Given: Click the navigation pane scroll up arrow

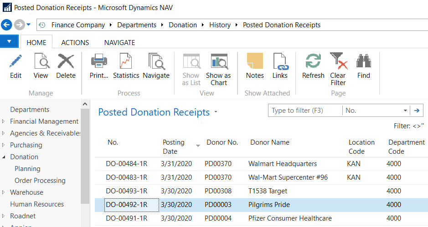Looking at the screenshot, I should point(85,104).
